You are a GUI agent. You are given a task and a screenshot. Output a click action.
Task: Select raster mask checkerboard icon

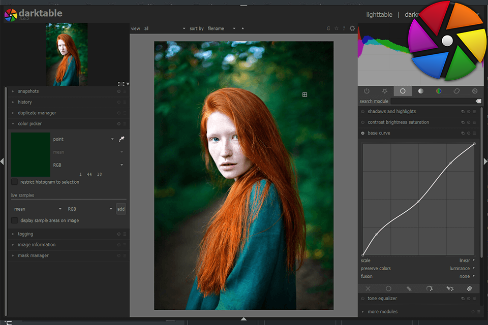point(469,288)
